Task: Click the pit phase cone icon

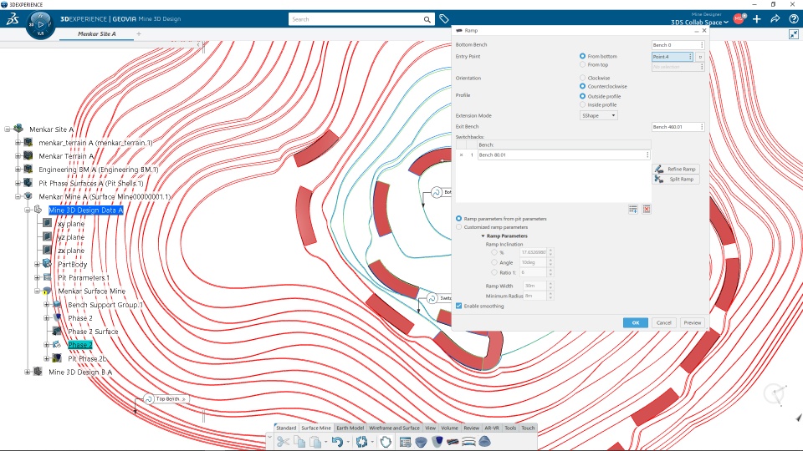Action: [437, 441]
